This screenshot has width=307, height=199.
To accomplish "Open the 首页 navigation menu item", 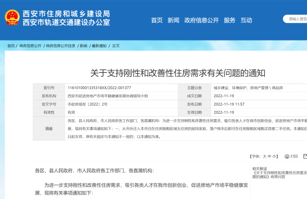I will [x=157, y=20].
